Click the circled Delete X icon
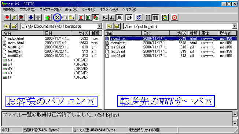The height and width of the screenshot is (134, 239). [57, 17]
